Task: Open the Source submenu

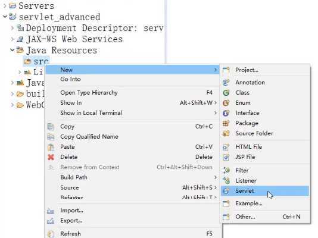Action: click(x=132, y=187)
